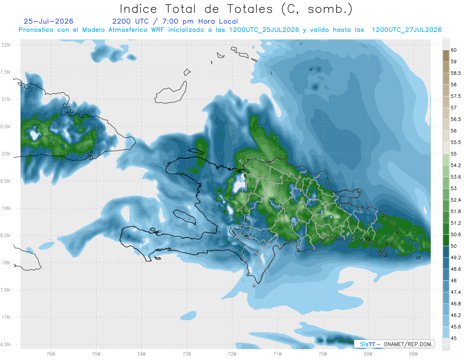This screenshot has width=464, height=359.
Task: Click the '46.8' value on the color scale
Action: 456,304
